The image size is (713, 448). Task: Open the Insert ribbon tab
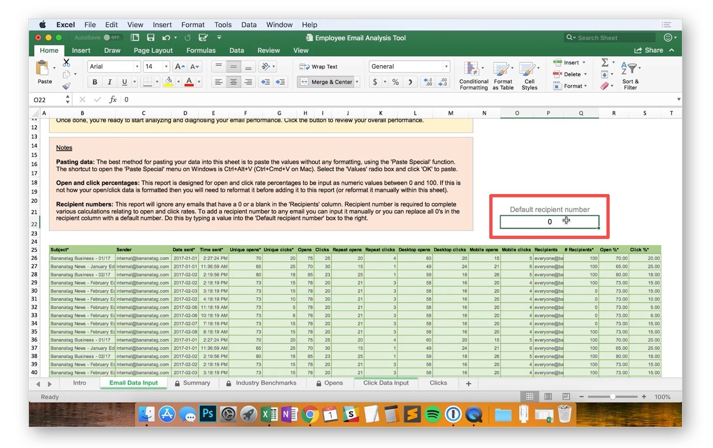(x=81, y=51)
